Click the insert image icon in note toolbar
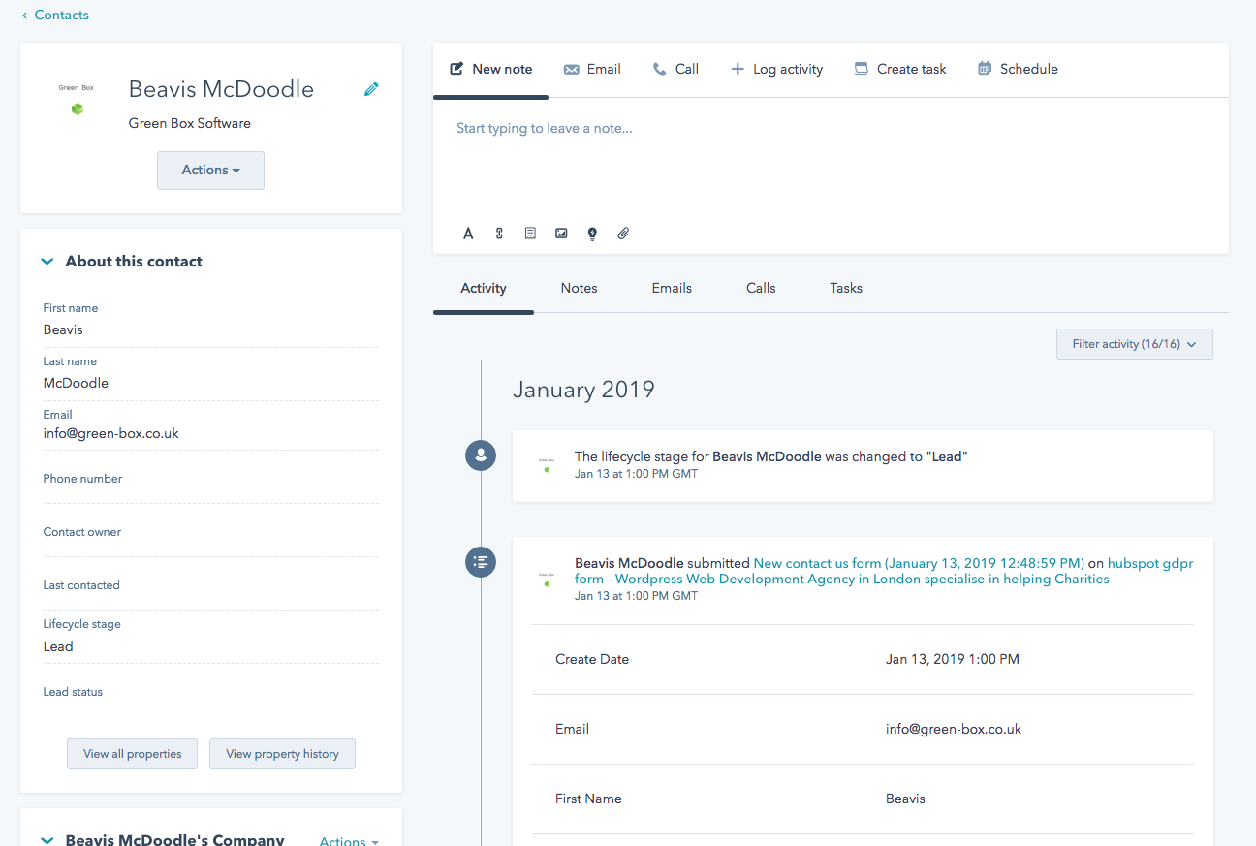1256x846 pixels. point(561,234)
